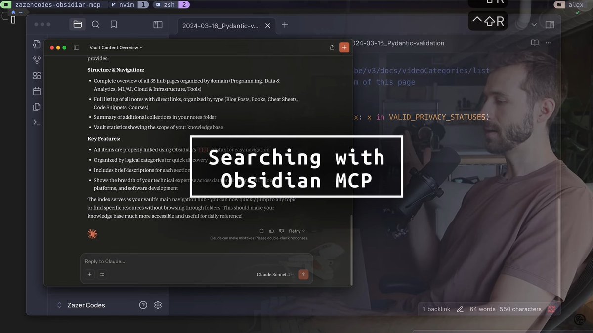
Task: Copy Claude response clipboard icon
Action: click(x=262, y=231)
